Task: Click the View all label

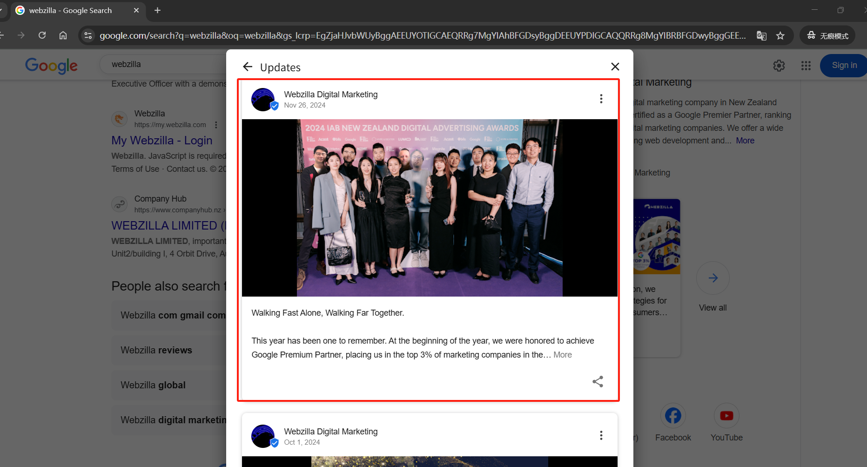Action: (x=712, y=308)
